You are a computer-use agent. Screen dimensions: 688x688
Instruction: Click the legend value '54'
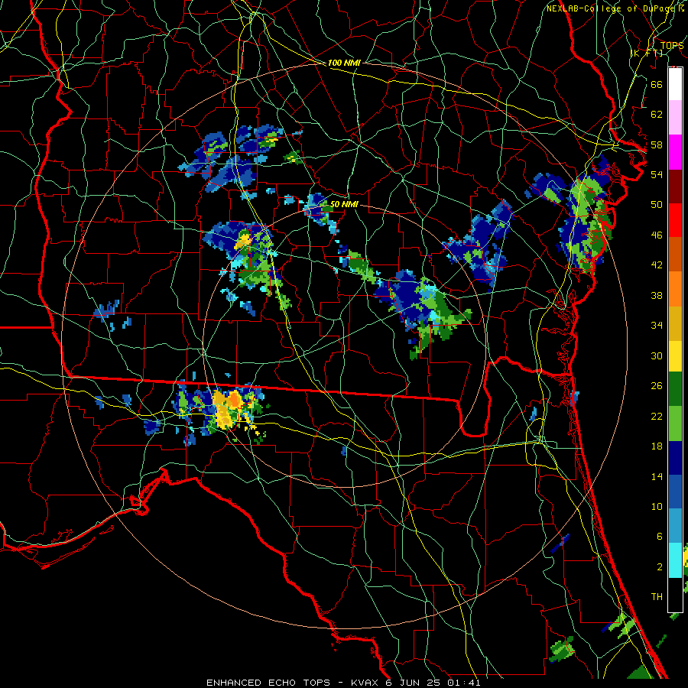coord(657,174)
